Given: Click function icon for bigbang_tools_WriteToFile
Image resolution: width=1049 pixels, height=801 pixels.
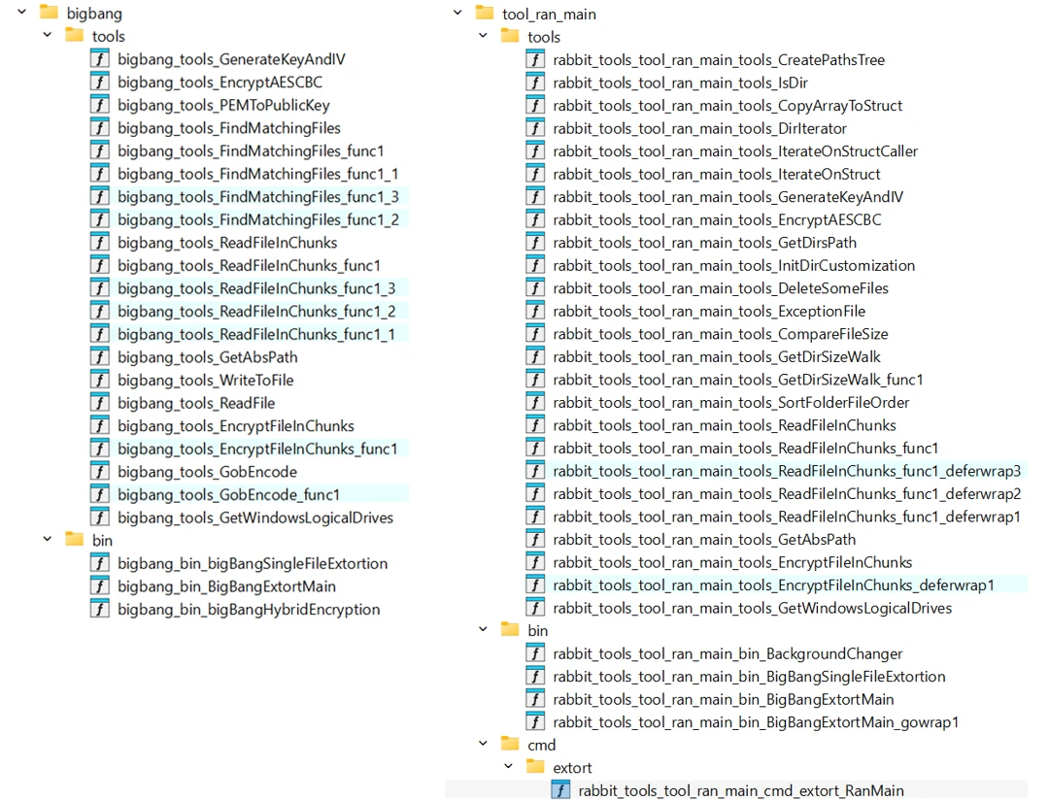Looking at the screenshot, I should tap(100, 380).
